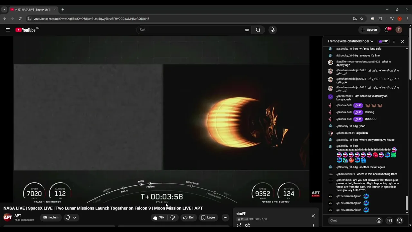Open the 0XP crown points badge
Viewport: 412px width, 232px height.
(383, 41)
